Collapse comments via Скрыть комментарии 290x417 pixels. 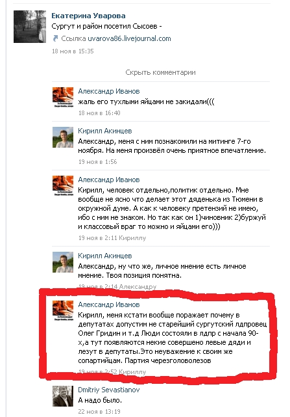160,72
